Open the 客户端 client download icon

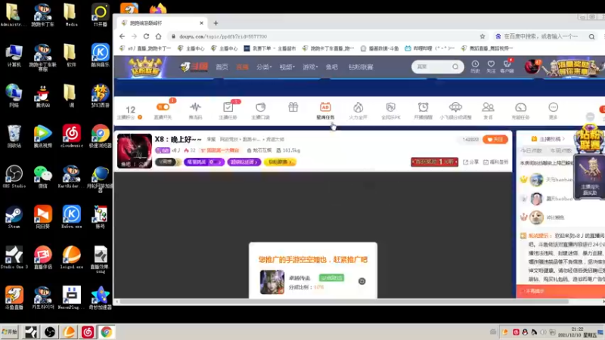coord(507,66)
